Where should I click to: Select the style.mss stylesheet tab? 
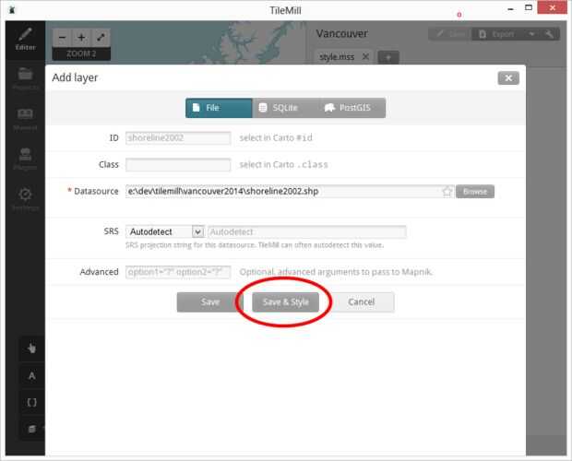[x=337, y=57]
